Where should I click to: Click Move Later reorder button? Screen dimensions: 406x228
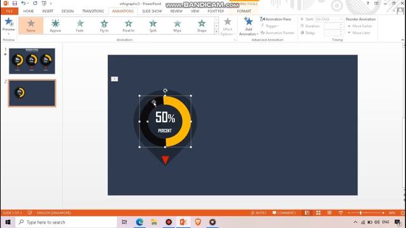(x=359, y=33)
